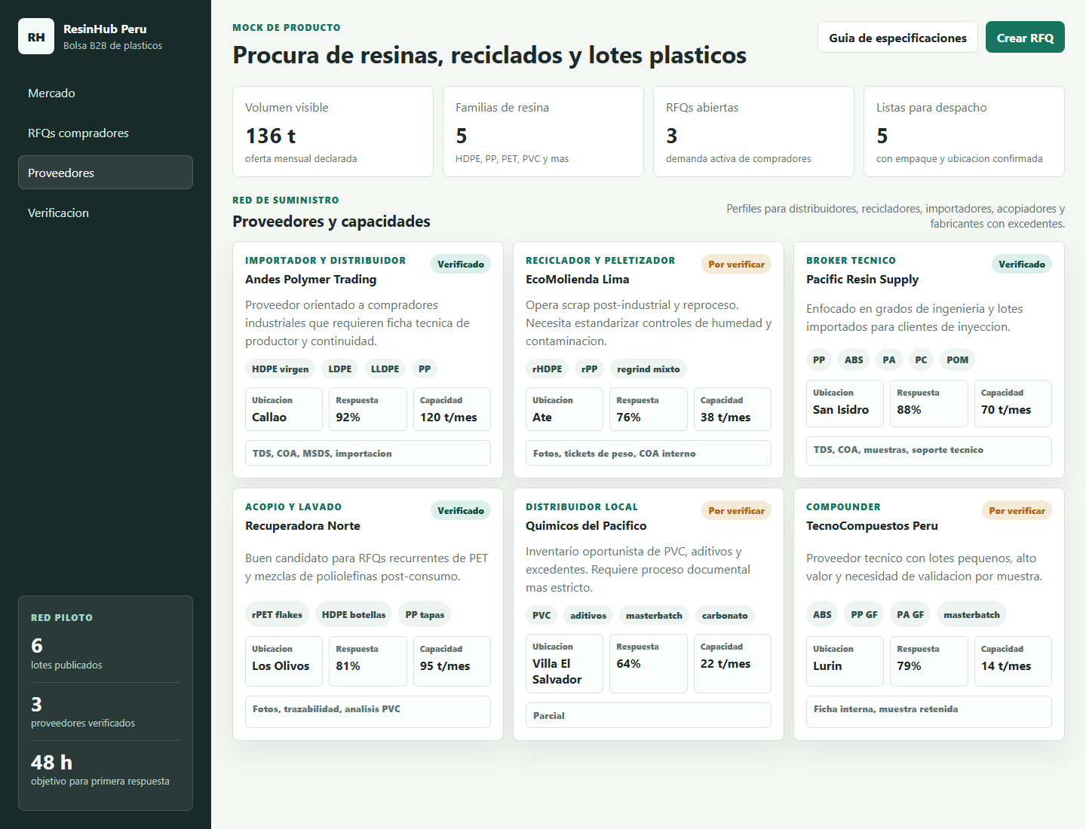This screenshot has width=1086, height=829.
Task: Select the PA tag on Pacific Resin Supply
Action: click(x=889, y=359)
